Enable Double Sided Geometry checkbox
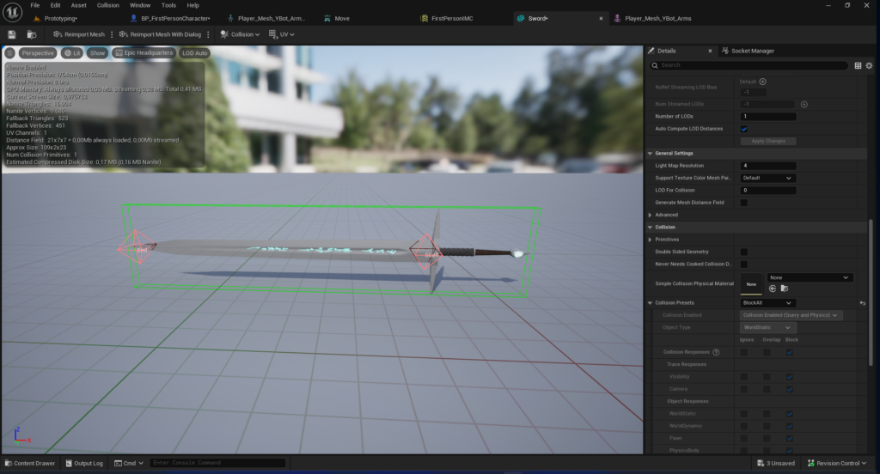Viewport: 880px width, 474px height. click(744, 252)
